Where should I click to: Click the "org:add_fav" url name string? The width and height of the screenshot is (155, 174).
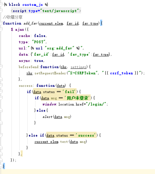(x=59, y=48)
